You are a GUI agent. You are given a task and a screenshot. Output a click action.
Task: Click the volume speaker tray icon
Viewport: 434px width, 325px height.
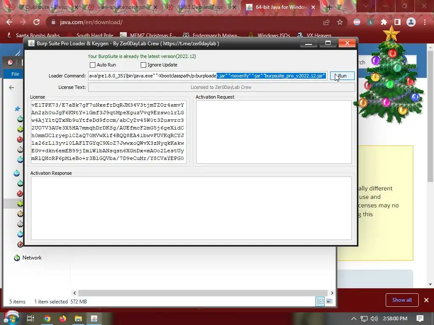coord(374,319)
